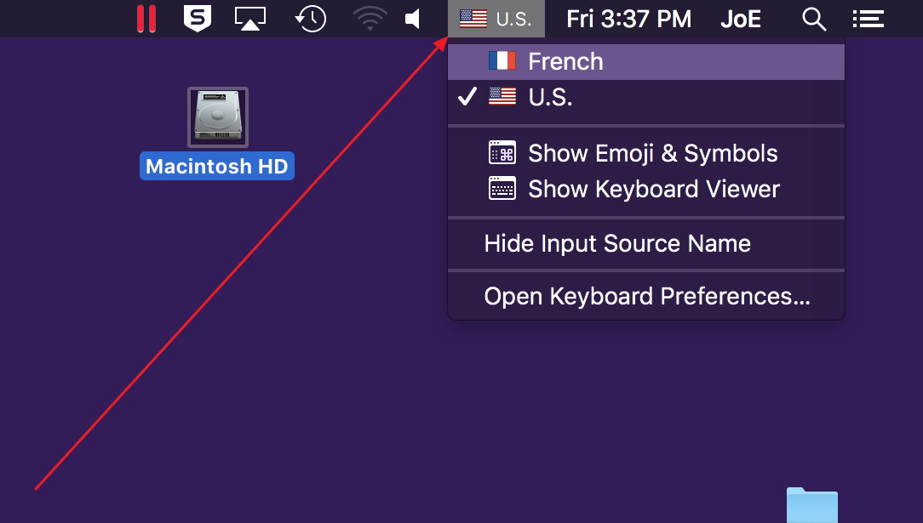Collapse the U.S. input menu in menu bar
Viewport: 923px width, 523px height.
tap(496, 19)
